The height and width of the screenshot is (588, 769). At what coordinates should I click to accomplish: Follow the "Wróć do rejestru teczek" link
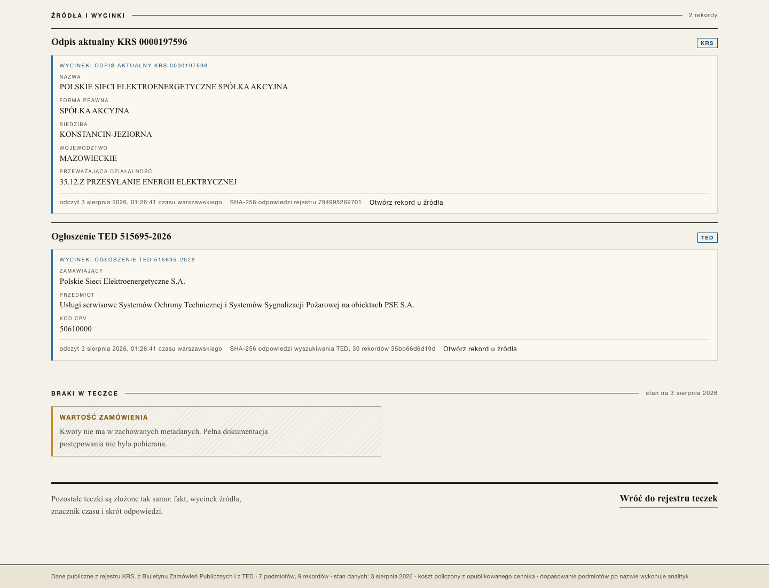669,499
